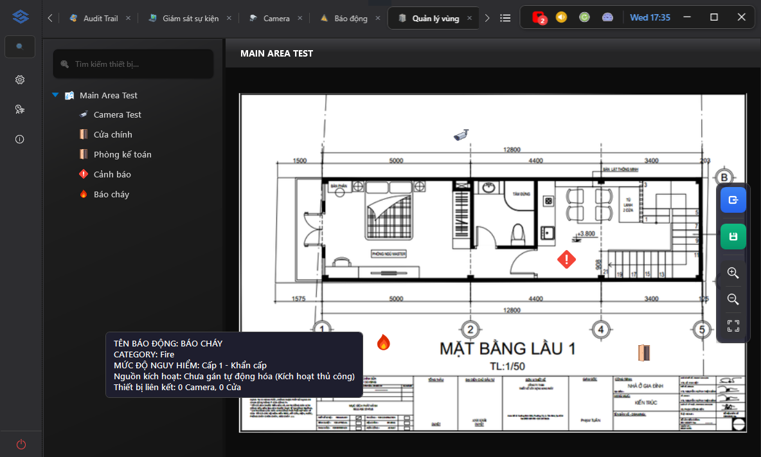
Task: Click TÊN BÁO ĐỘNG: BÁO CHÁY tooltip line
Action: 168,343
